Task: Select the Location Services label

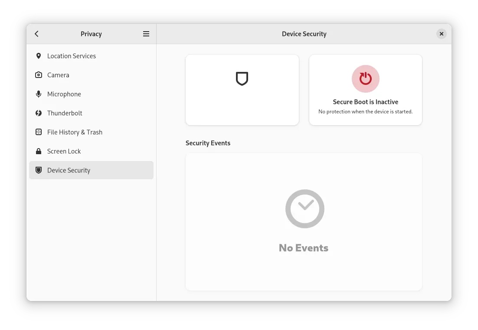Action: coord(72,56)
